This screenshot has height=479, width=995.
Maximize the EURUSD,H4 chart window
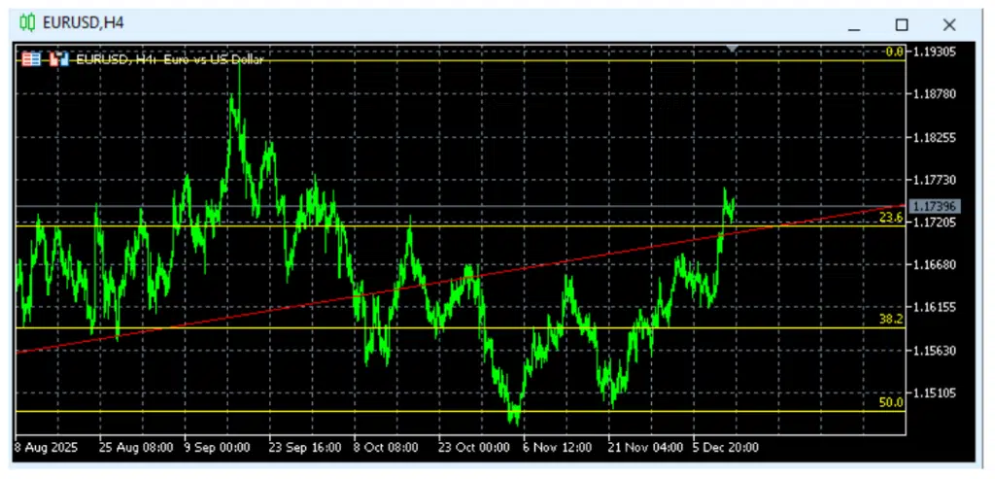click(902, 24)
